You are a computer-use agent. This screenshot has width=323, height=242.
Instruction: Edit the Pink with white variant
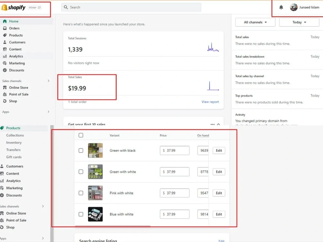pos(219,193)
